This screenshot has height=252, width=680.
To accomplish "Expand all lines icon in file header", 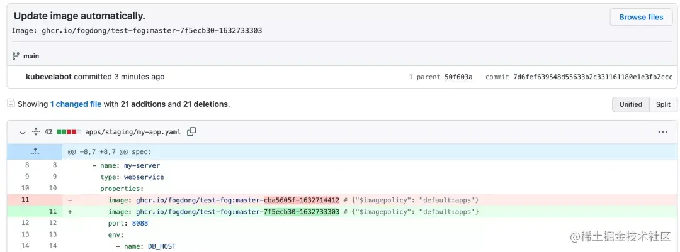I will [x=36, y=131].
